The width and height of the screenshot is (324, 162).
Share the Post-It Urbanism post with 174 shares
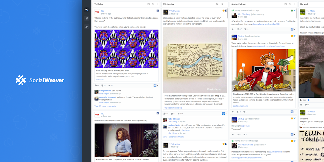pyautogui.click(x=180, y=114)
